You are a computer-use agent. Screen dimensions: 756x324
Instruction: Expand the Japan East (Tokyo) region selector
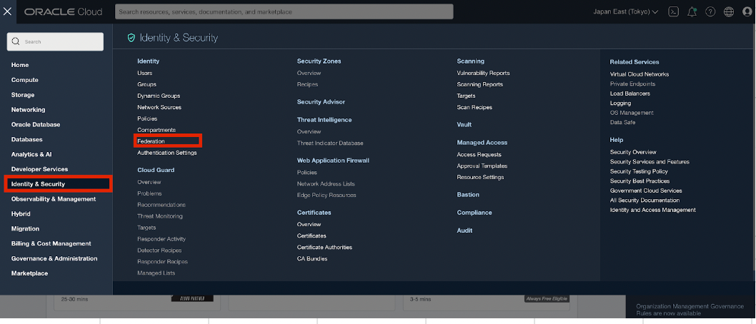tap(625, 11)
